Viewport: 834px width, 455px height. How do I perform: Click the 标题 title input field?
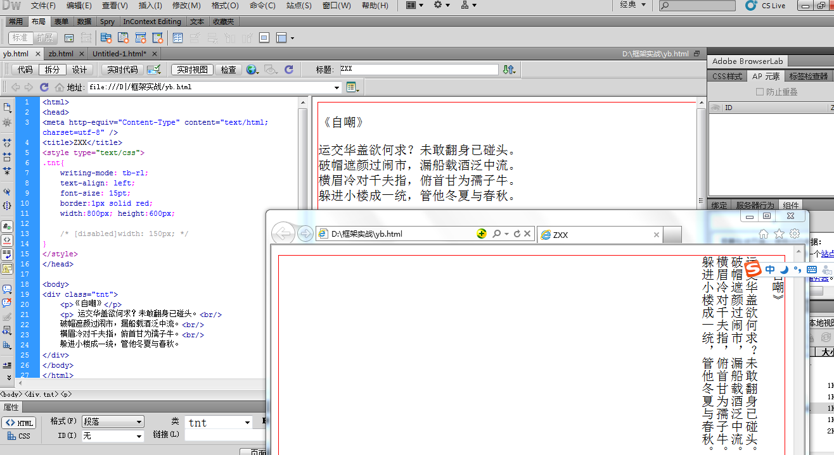pos(419,70)
